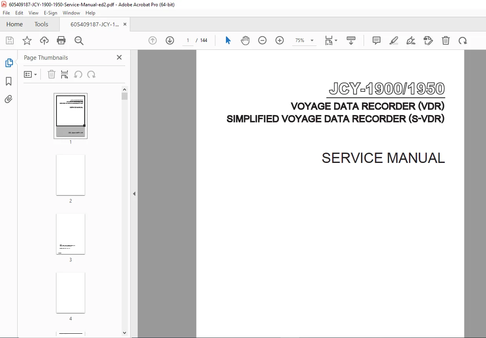Select the page 1 thumbnail
The width and height of the screenshot is (486, 338).
click(71, 116)
